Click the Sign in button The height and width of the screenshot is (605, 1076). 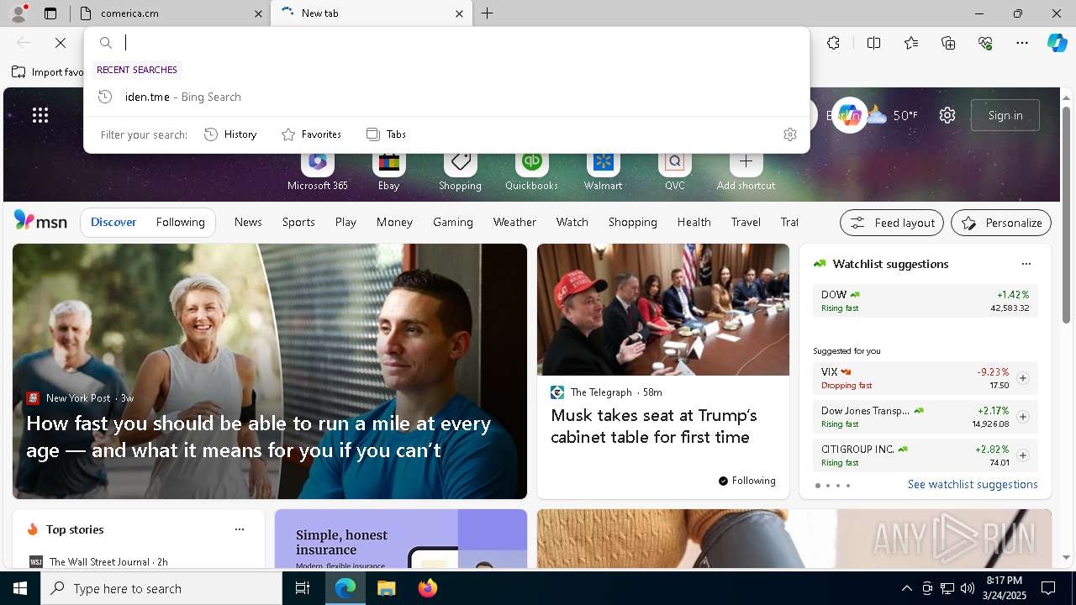coord(1005,115)
